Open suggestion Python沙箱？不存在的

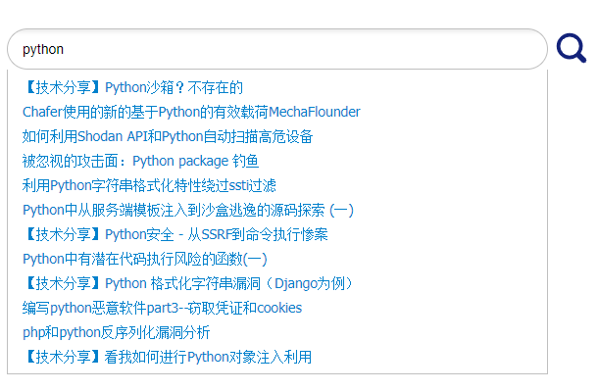(132, 87)
